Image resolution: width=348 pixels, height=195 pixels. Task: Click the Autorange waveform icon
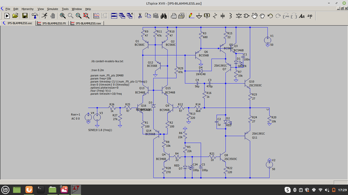pos(96,16)
